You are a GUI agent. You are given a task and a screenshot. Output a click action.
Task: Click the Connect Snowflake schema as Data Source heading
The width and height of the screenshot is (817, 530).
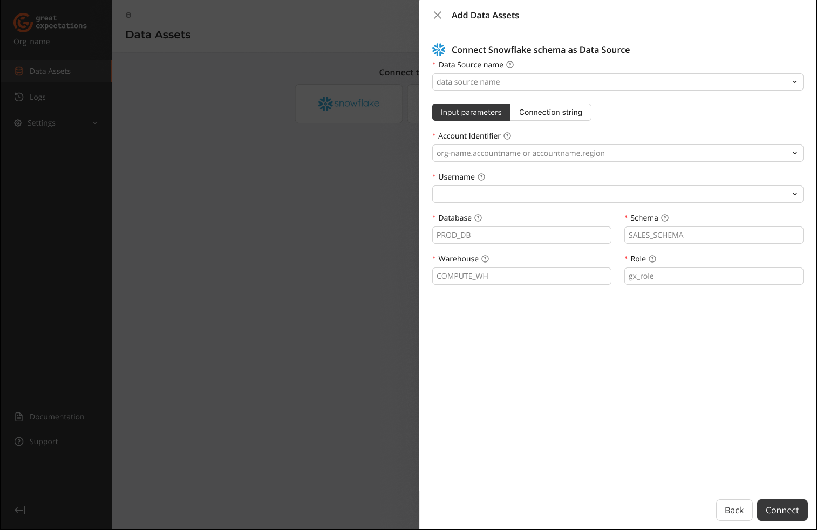click(x=541, y=50)
